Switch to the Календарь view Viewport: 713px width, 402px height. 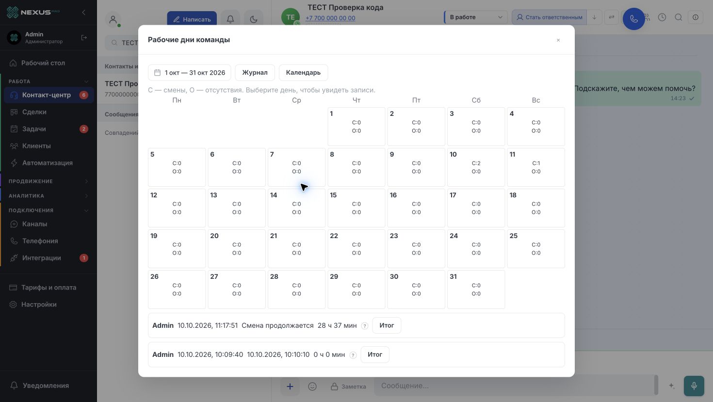click(303, 73)
